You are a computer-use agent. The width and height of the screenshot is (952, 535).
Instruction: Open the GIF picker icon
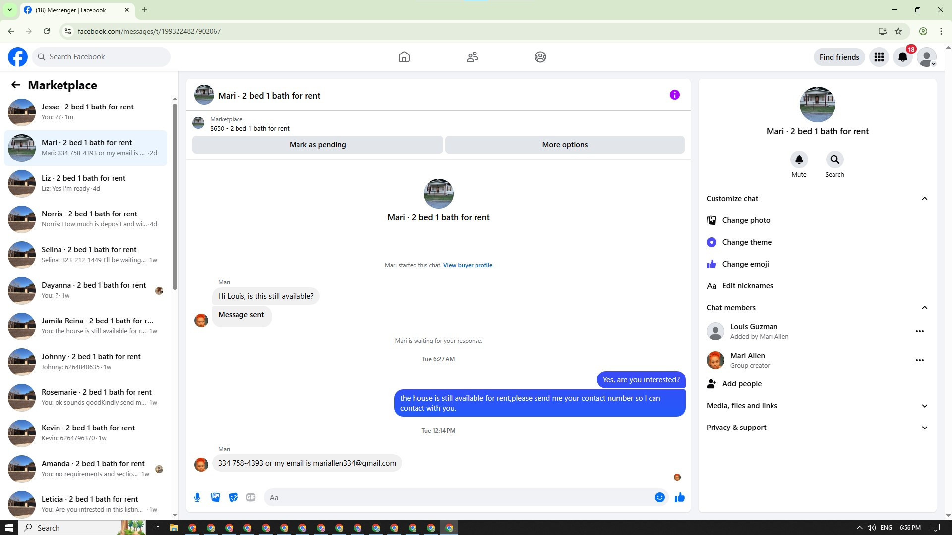[251, 497]
